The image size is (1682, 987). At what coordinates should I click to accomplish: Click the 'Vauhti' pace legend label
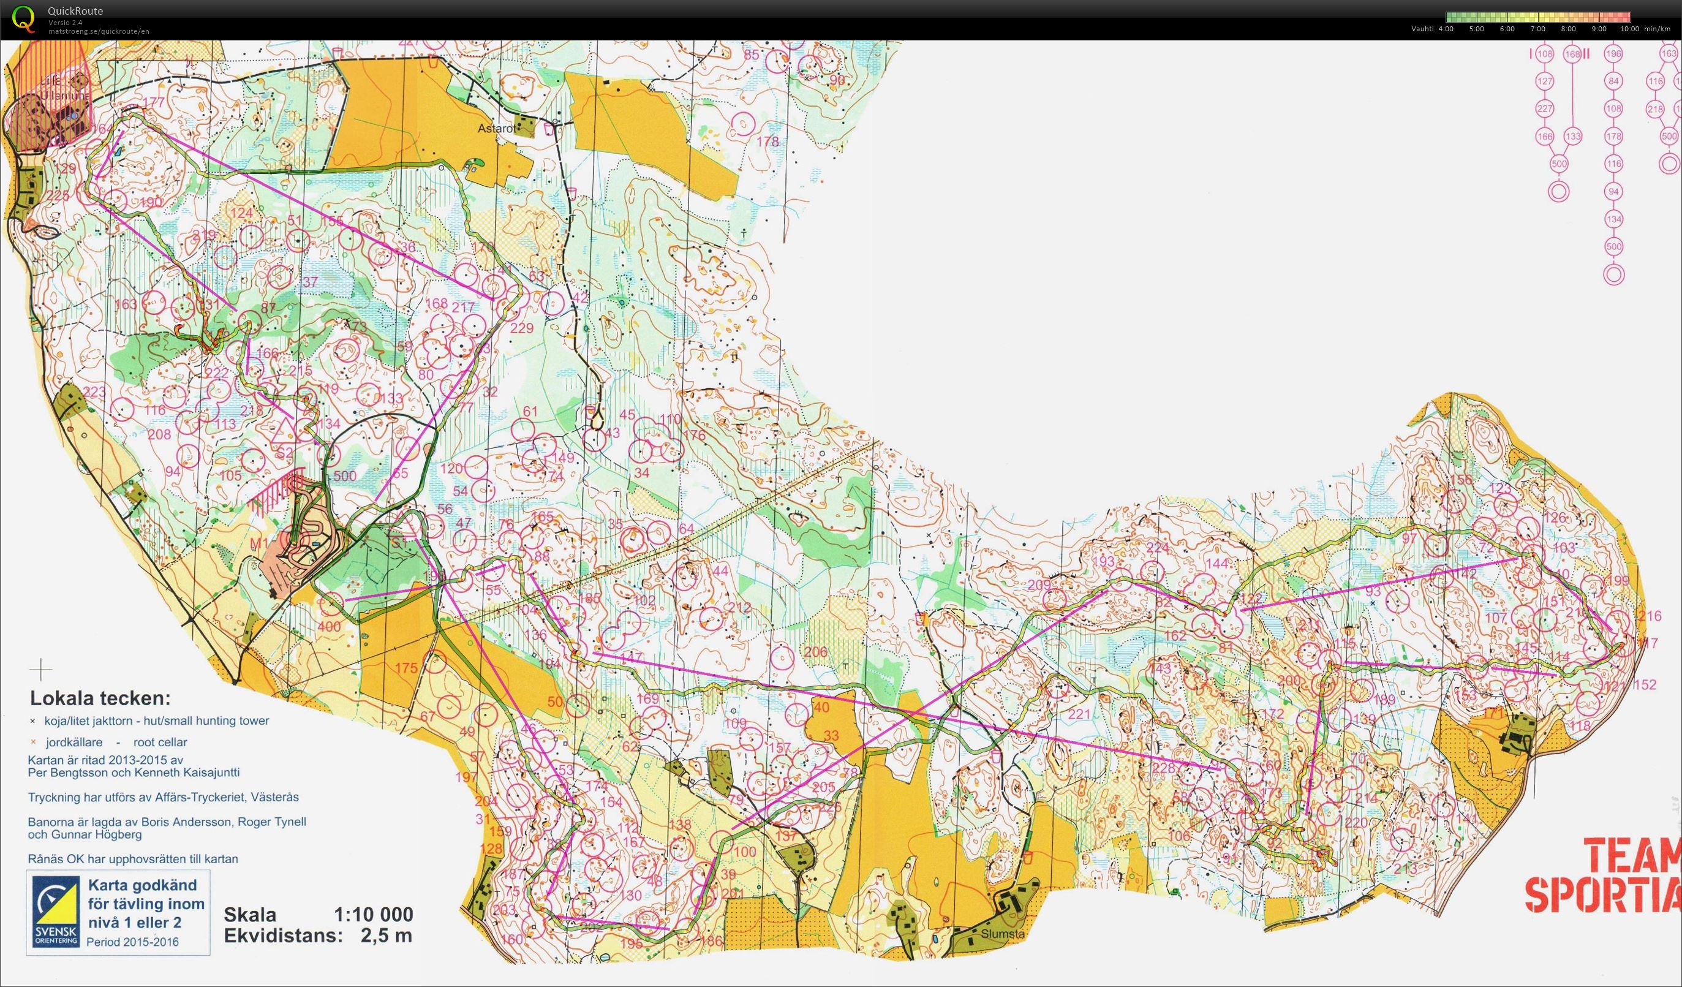pyautogui.click(x=1422, y=29)
